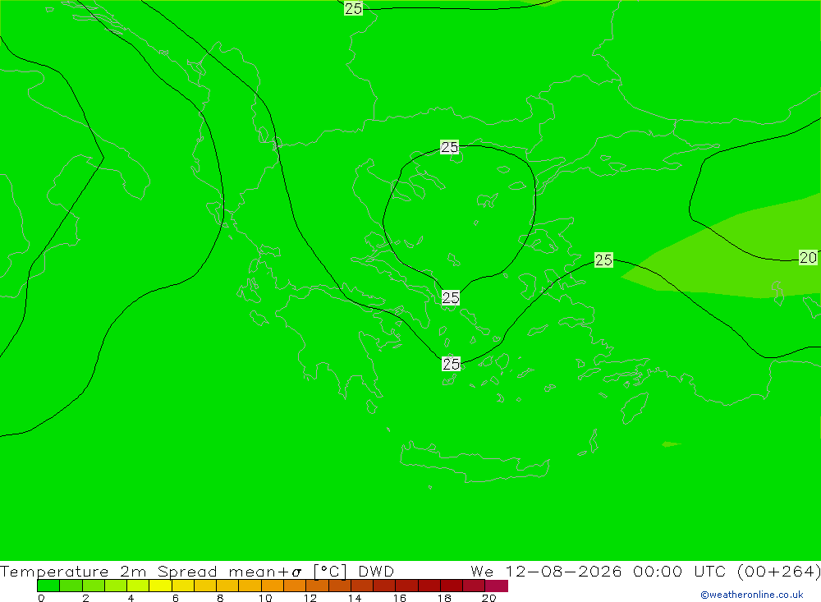Click the legend scale value 8
This screenshot has width=821, height=602.
point(220,598)
